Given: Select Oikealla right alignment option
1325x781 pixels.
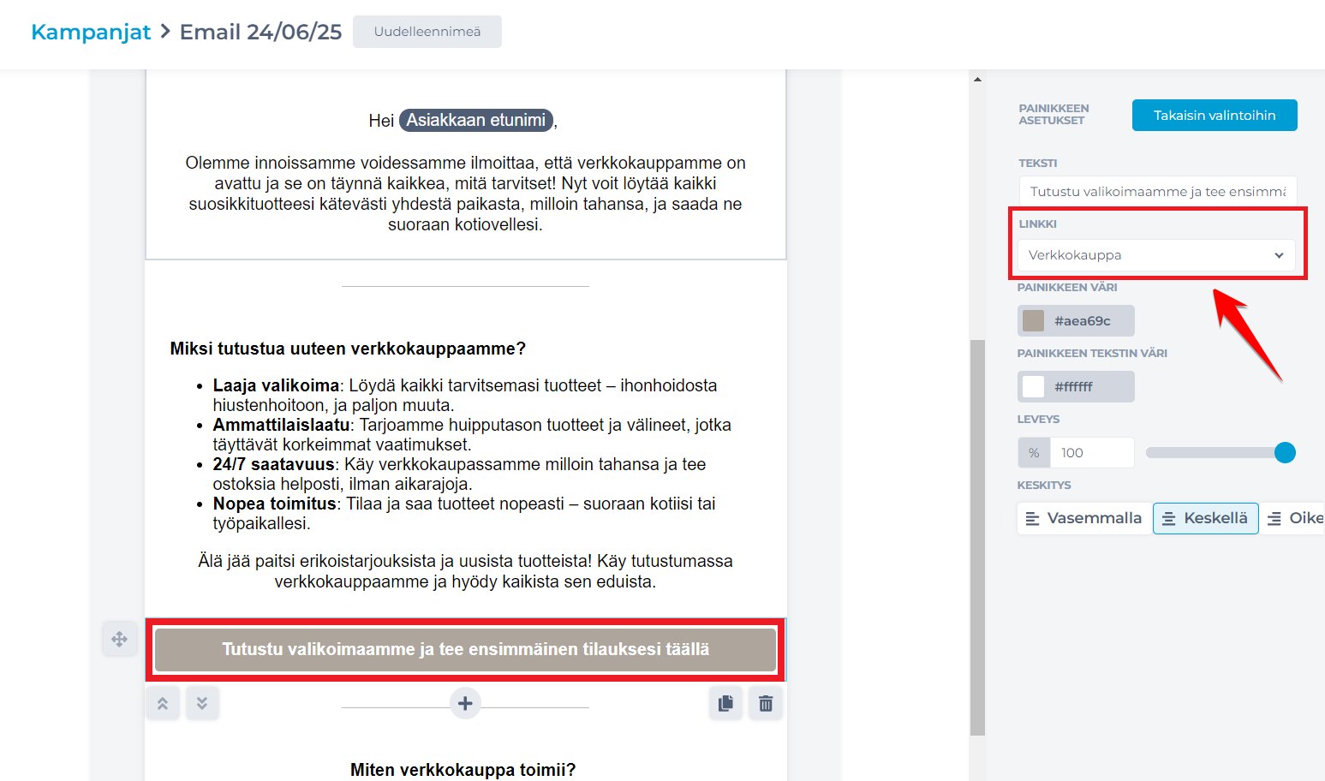Looking at the screenshot, I should point(1293,518).
